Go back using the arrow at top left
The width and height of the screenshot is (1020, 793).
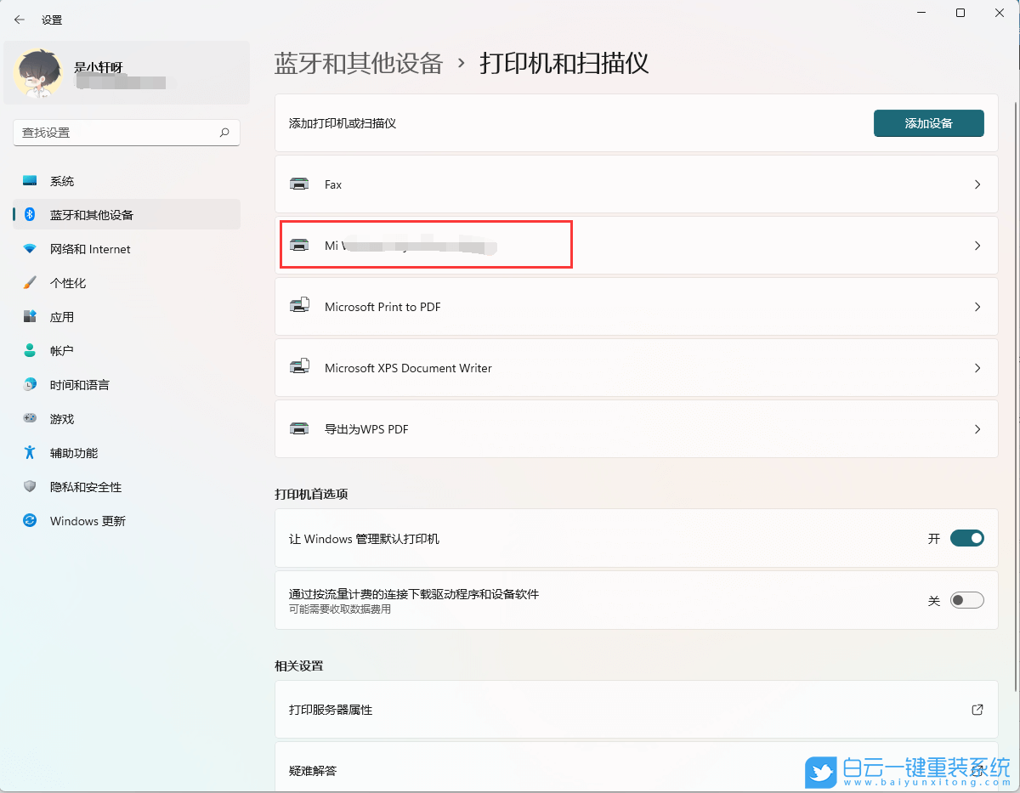[19, 19]
